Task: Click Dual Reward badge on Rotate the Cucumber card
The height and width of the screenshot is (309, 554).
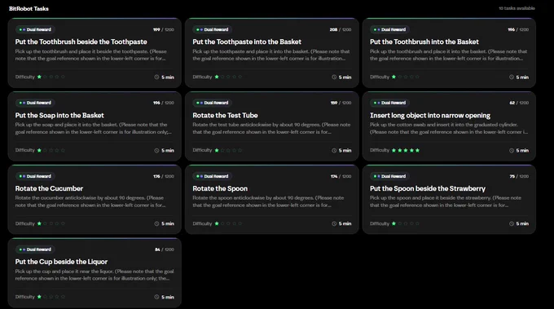Action: point(35,176)
